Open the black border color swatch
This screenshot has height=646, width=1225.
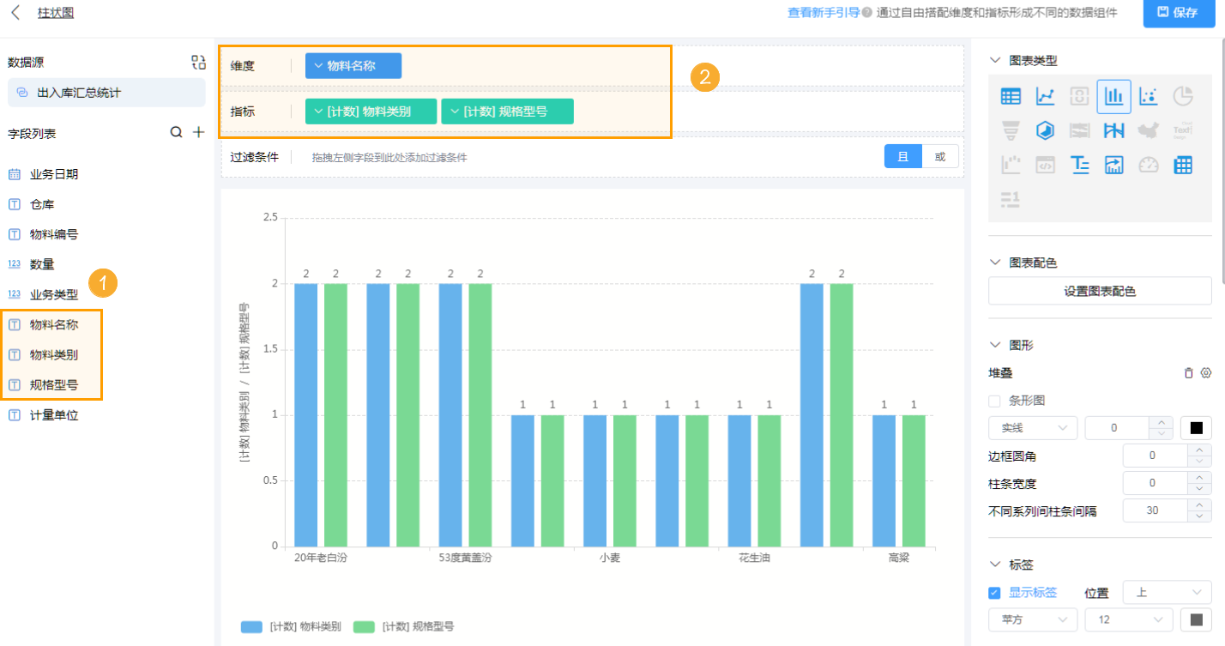[1196, 428]
